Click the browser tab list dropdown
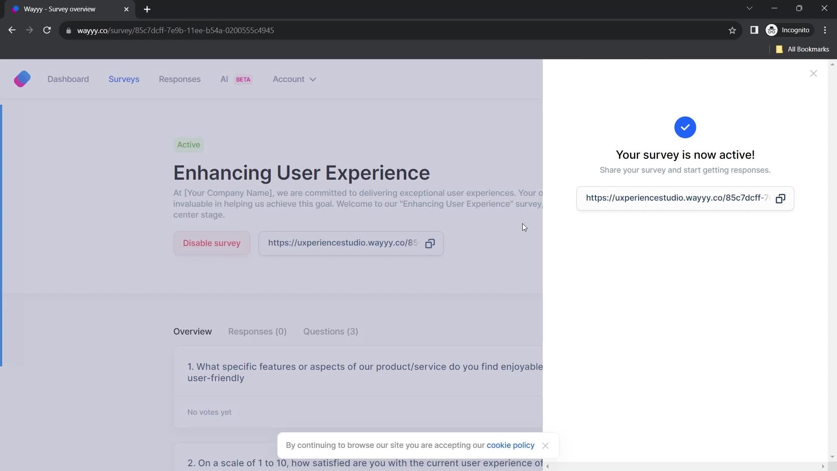This screenshot has width=837, height=471. pyautogui.click(x=750, y=9)
